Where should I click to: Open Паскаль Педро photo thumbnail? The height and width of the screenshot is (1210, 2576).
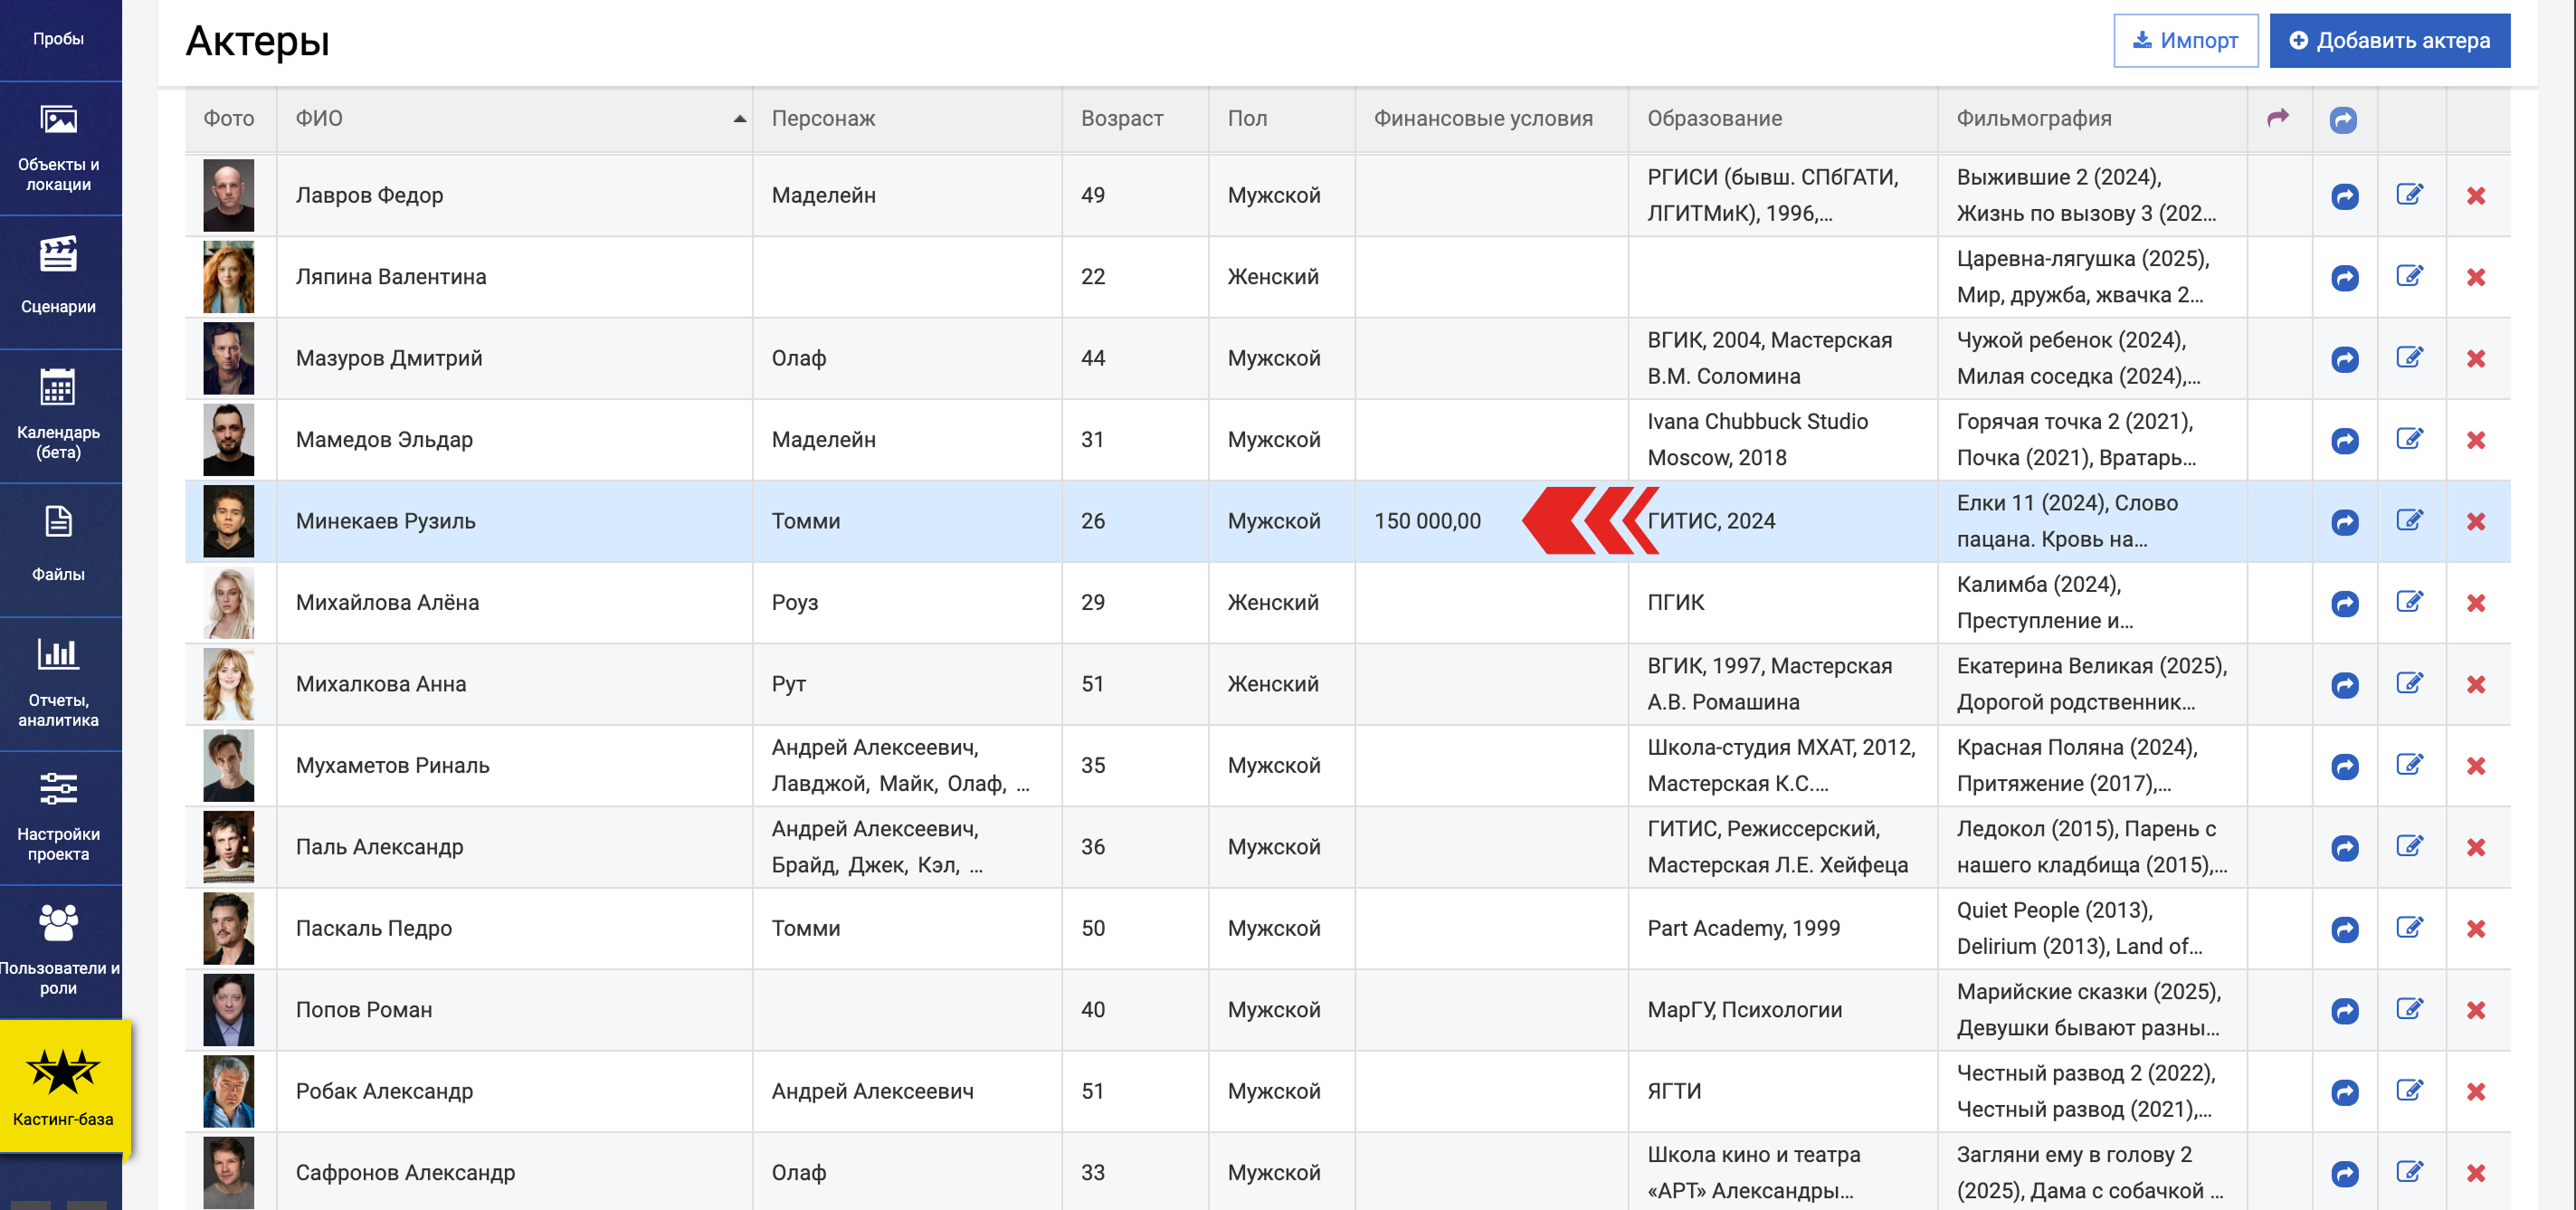229,929
